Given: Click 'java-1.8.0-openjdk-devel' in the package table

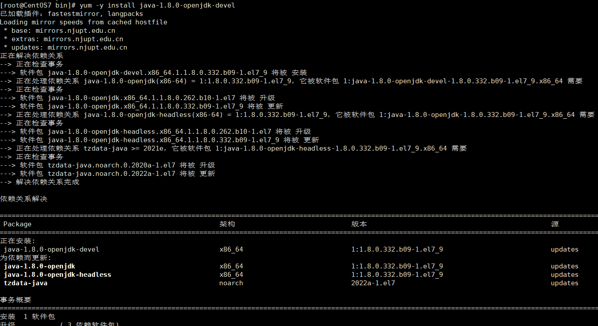Looking at the screenshot, I should point(51,249).
